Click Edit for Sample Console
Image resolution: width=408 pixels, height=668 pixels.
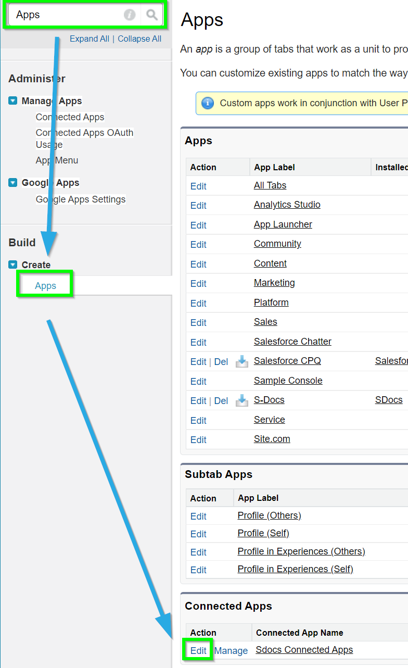198,381
